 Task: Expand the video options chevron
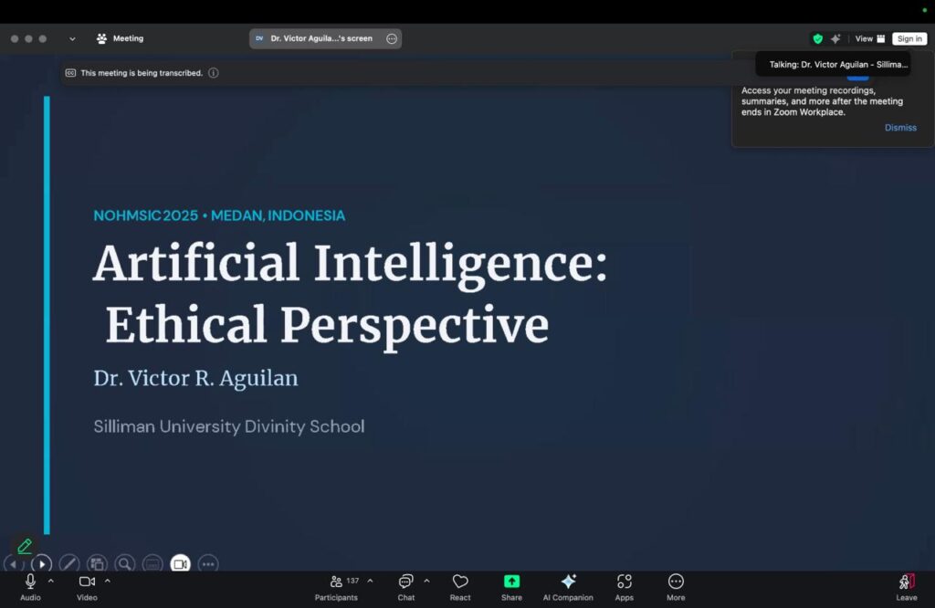(x=108, y=581)
